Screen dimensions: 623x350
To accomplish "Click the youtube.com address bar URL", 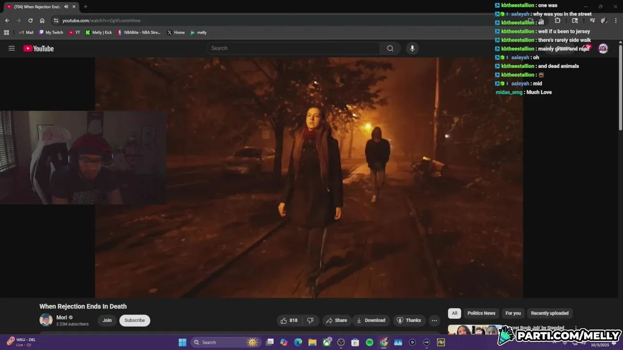I will pyautogui.click(x=101, y=20).
